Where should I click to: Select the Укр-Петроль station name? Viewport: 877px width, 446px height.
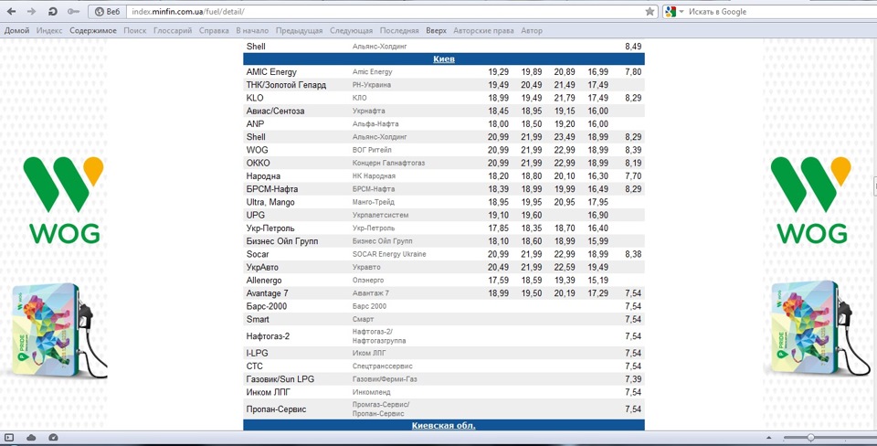[x=270, y=228]
